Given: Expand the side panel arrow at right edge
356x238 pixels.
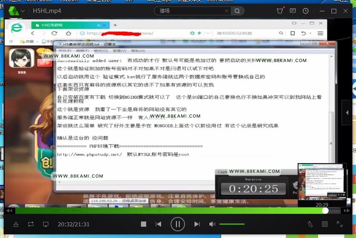Looking at the screenshot, I should pyautogui.click(x=347, y=112).
